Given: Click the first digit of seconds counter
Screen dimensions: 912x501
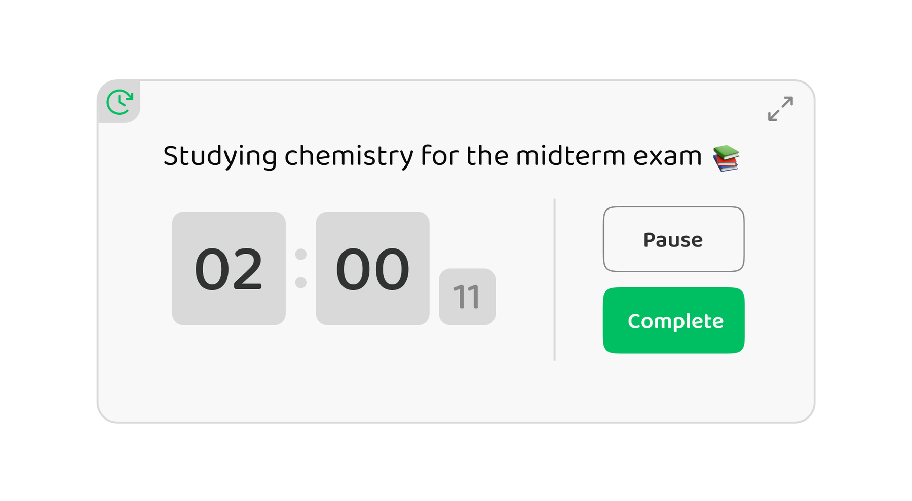Looking at the screenshot, I should [x=459, y=297].
